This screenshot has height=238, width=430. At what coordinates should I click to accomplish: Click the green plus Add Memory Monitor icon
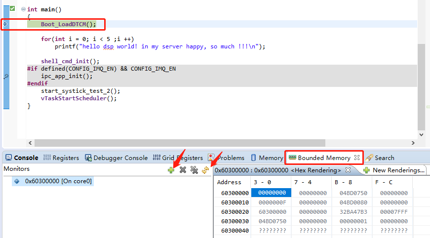tap(171, 170)
